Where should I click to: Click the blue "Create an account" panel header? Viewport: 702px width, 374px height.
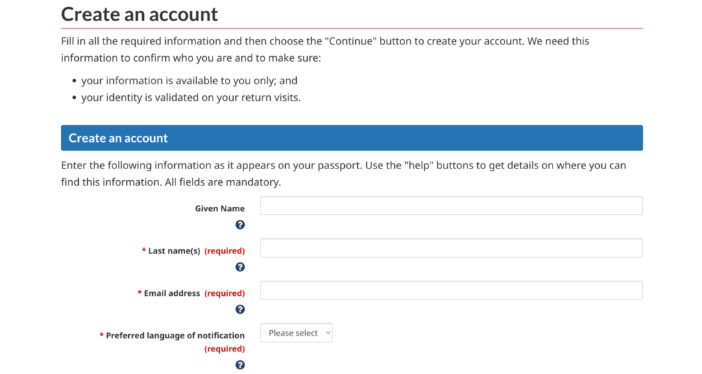coord(351,138)
